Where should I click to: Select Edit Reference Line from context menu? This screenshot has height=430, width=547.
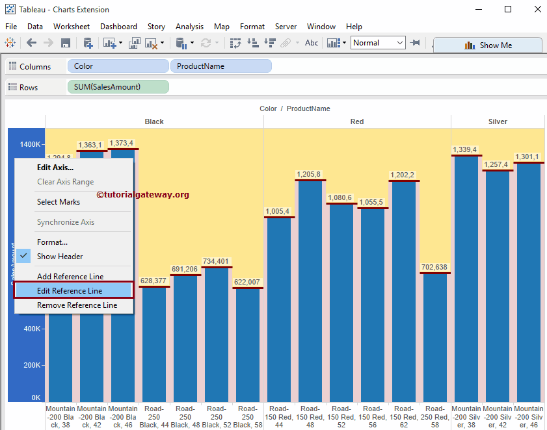pyautogui.click(x=70, y=291)
